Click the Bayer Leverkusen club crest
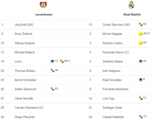This screenshot has height=121, width=155. point(42,5)
